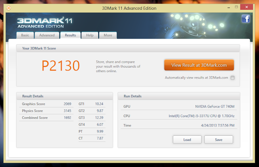This screenshot has width=259, height=167.
Task: Click the Time label in Run Details
Action: (x=127, y=125)
